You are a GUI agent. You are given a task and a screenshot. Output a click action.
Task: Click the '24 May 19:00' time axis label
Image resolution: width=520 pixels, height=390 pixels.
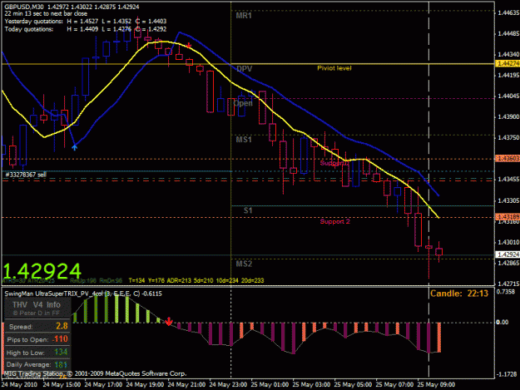click(x=145, y=385)
